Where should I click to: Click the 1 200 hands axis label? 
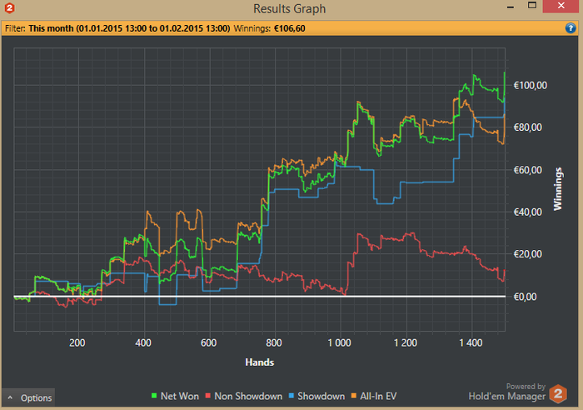[406, 342]
